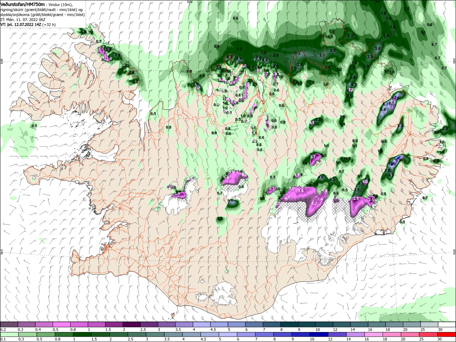Click the '(+32 h)' forecast offset text
Screen dimensions: 456x342
click(x=49, y=25)
